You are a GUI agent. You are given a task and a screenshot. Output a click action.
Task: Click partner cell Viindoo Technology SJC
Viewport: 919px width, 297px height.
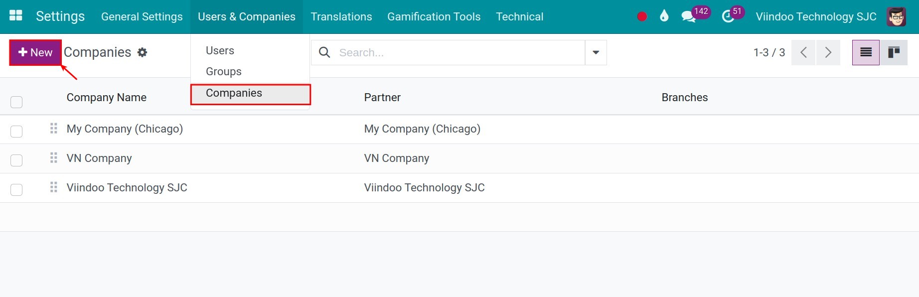click(x=425, y=187)
